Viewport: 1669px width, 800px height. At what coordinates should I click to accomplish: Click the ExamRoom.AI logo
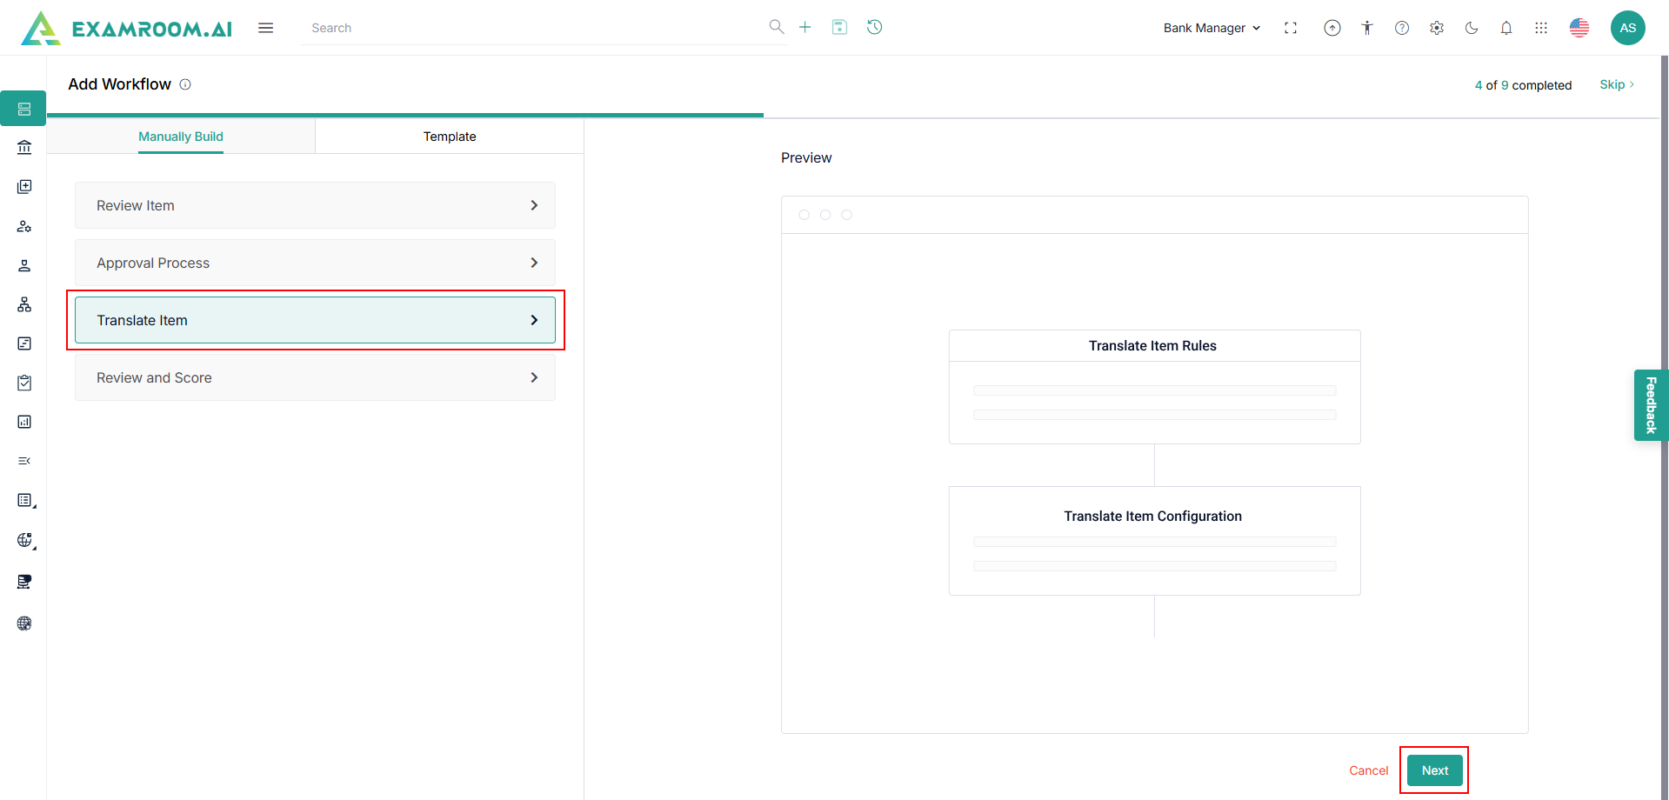(x=127, y=28)
